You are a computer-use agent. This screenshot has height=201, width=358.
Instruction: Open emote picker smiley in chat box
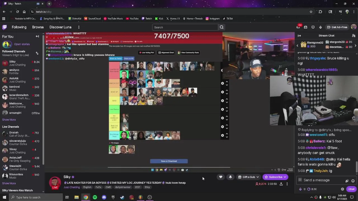[x=353, y=181]
